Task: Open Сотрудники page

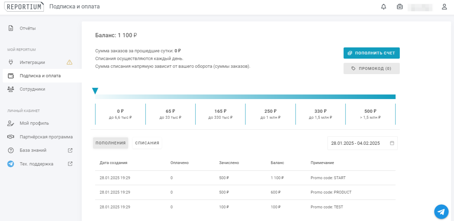Action: 32,89
